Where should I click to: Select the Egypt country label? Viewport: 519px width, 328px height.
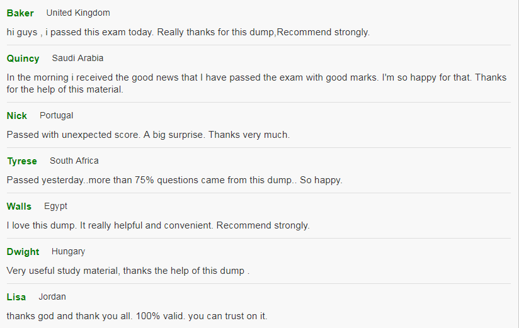click(55, 206)
